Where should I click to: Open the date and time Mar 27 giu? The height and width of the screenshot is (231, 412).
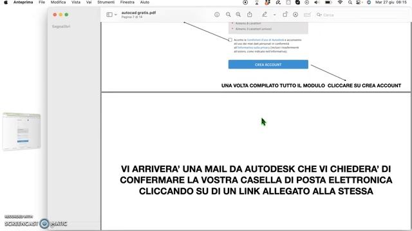(391, 3)
